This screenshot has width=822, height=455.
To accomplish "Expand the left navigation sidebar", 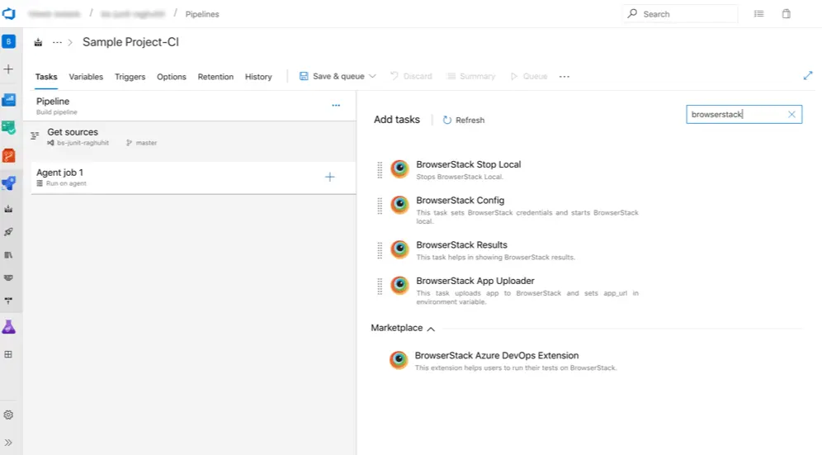I will [x=9, y=443].
